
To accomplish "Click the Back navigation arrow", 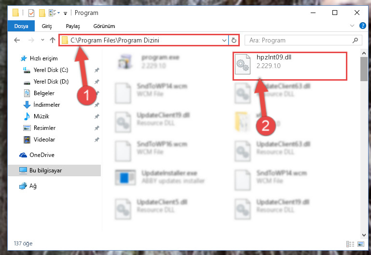I will click(17, 40).
